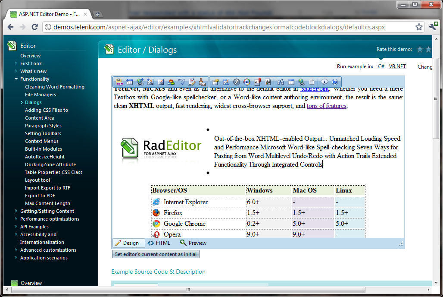This screenshot has width=443, height=297.
Task: Click the colored building blocks icon
Action: coord(171,82)
